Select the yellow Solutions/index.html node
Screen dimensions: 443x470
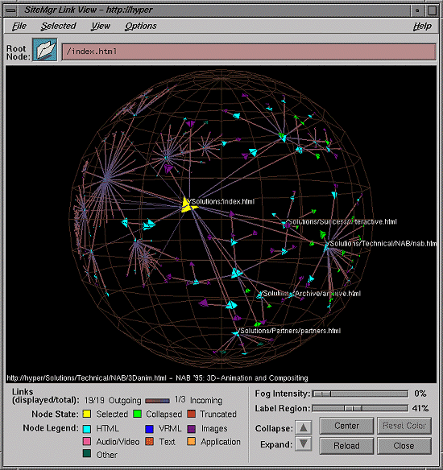tap(187, 205)
